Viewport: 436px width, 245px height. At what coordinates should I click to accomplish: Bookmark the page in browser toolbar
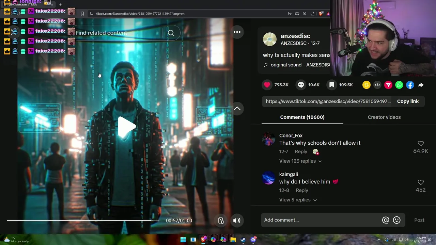click(82, 14)
